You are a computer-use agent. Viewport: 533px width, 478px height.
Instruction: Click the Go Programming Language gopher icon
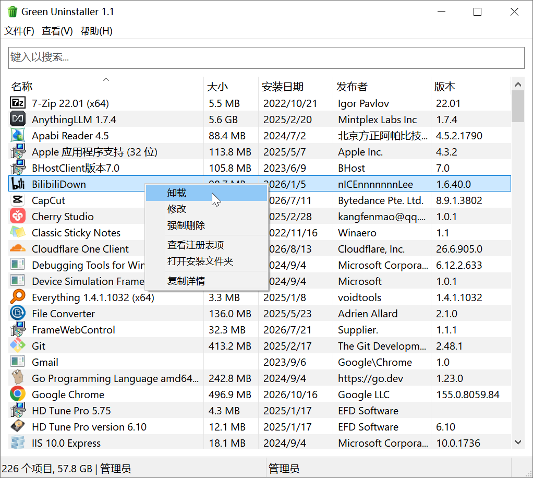tap(18, 378)
